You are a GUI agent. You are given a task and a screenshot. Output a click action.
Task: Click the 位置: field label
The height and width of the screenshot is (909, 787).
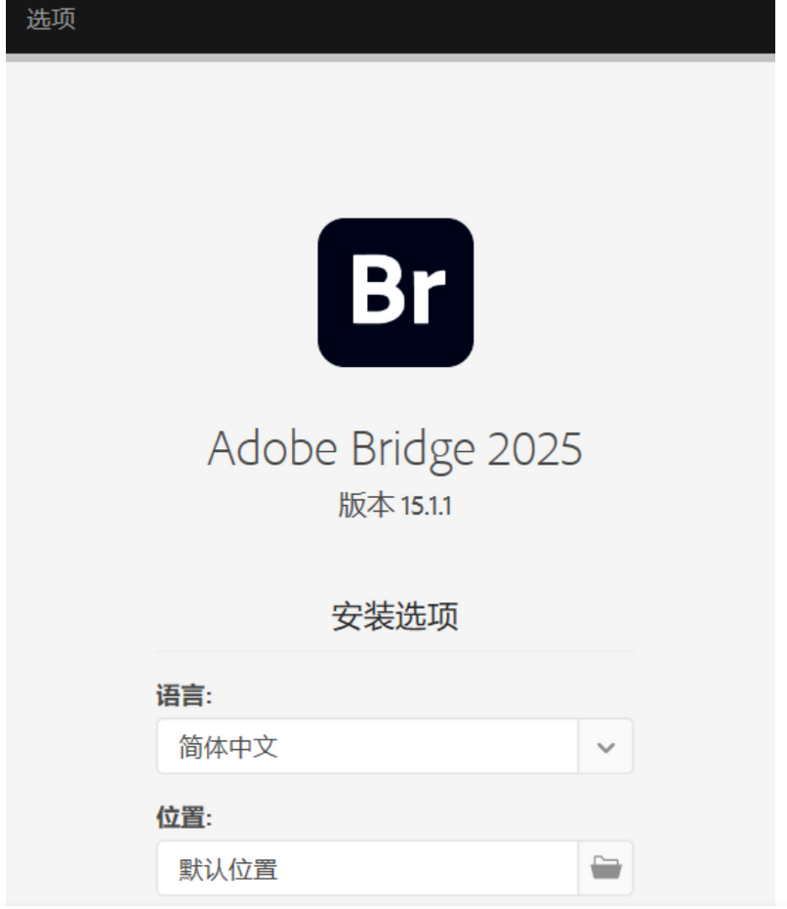[x=184, y=817]
